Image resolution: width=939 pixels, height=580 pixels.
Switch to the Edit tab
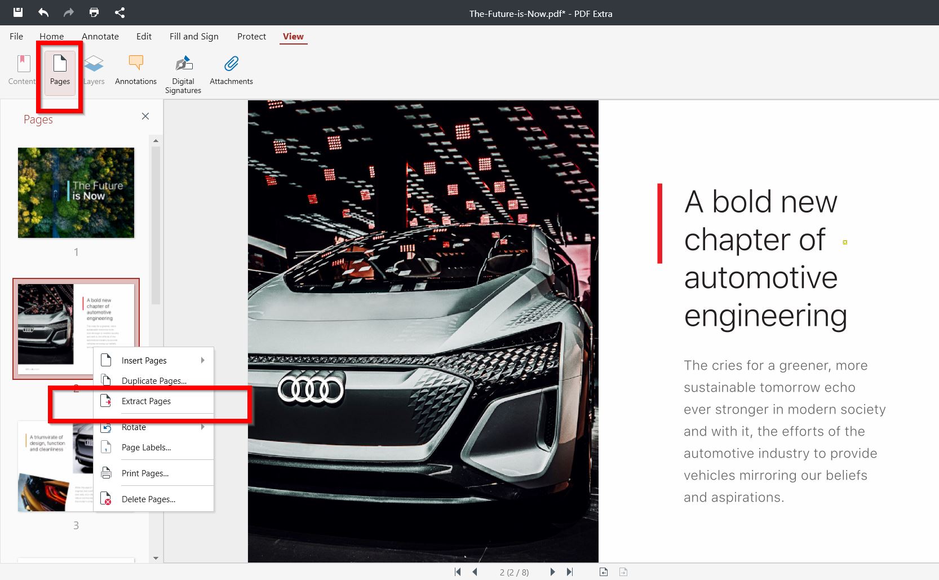[x=144, y=36]
